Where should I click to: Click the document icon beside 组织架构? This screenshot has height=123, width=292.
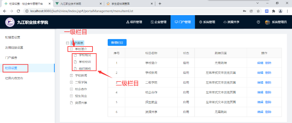(x=75, y=68)
